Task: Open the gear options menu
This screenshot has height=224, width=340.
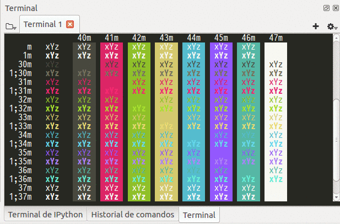Action: pos(331,26)
